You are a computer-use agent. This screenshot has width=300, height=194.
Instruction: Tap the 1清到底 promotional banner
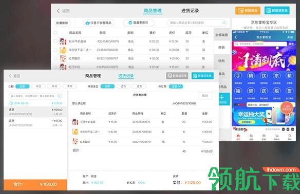(264, 58)
